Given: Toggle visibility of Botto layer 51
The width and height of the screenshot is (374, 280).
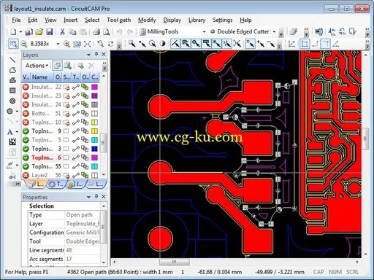Looking at the screenshot, I should [x=26, y=114].
